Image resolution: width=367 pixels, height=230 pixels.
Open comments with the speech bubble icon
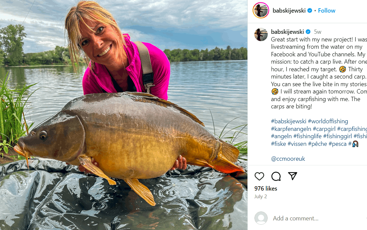(x=276, y=176)
